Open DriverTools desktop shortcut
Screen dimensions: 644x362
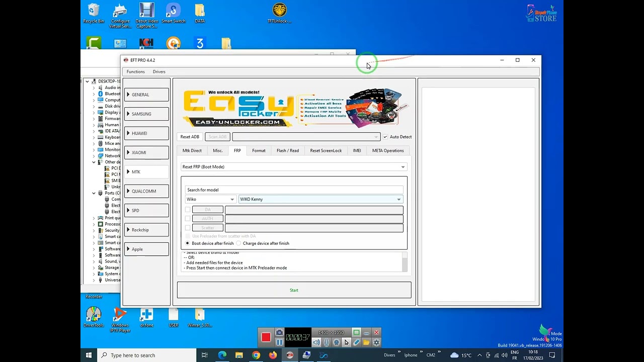point(94,318)
